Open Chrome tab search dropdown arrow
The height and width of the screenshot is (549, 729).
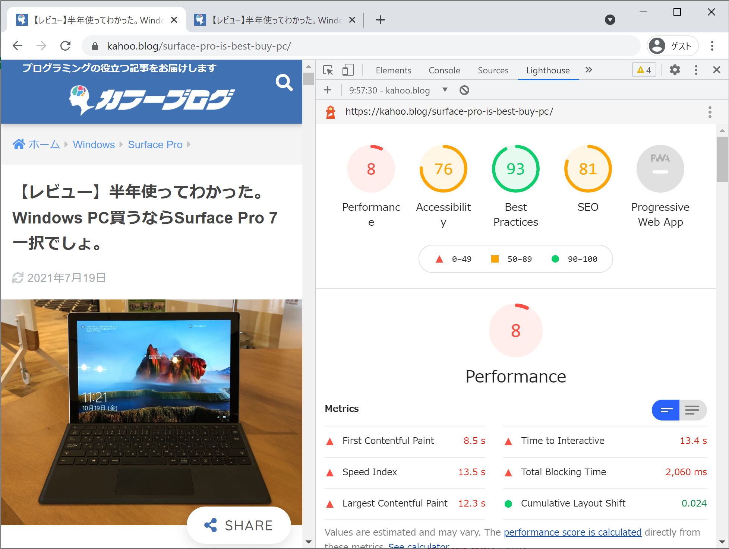point(610,20)
